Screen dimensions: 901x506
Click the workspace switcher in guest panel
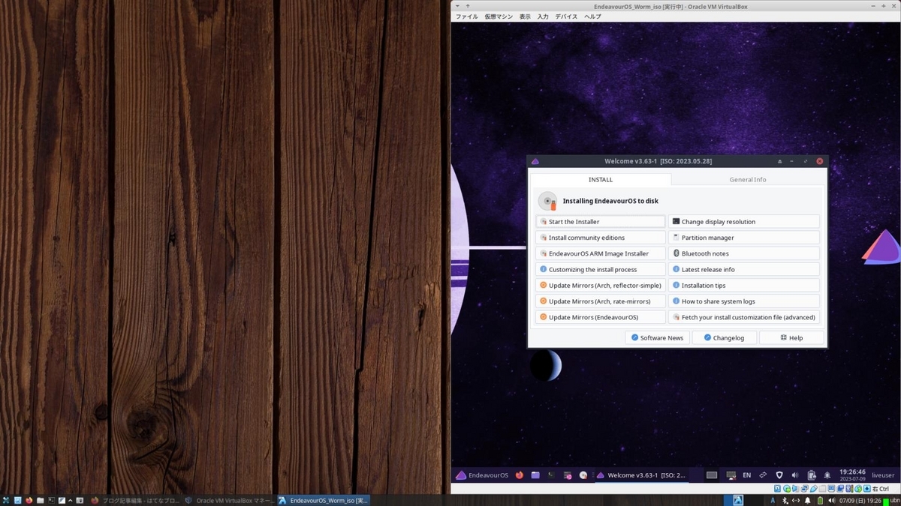712,475
